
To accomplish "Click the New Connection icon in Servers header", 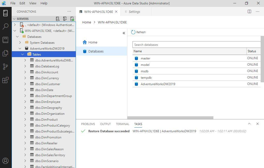I will coord(58,19).
